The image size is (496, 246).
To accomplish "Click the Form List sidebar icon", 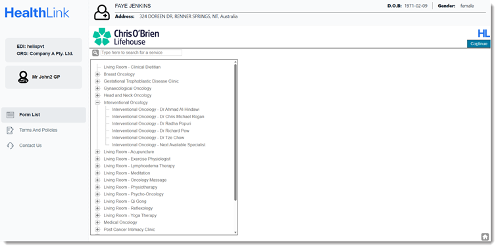I will [11, 115].
